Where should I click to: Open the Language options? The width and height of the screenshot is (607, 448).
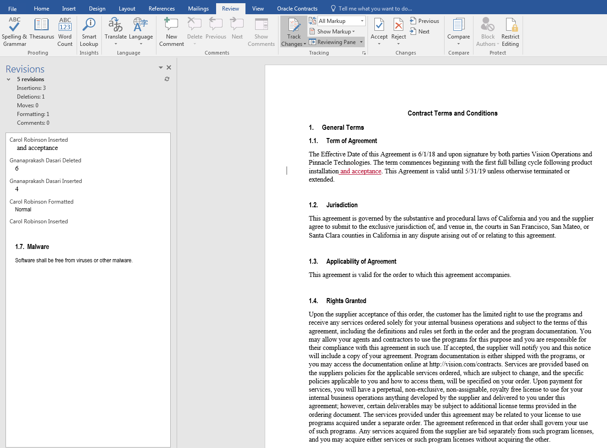[141, 32]
